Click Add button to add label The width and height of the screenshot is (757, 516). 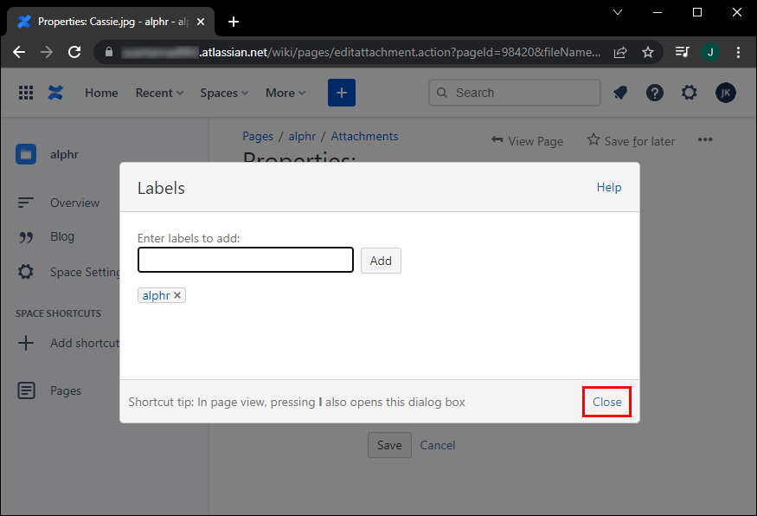[x=381, y=261]
